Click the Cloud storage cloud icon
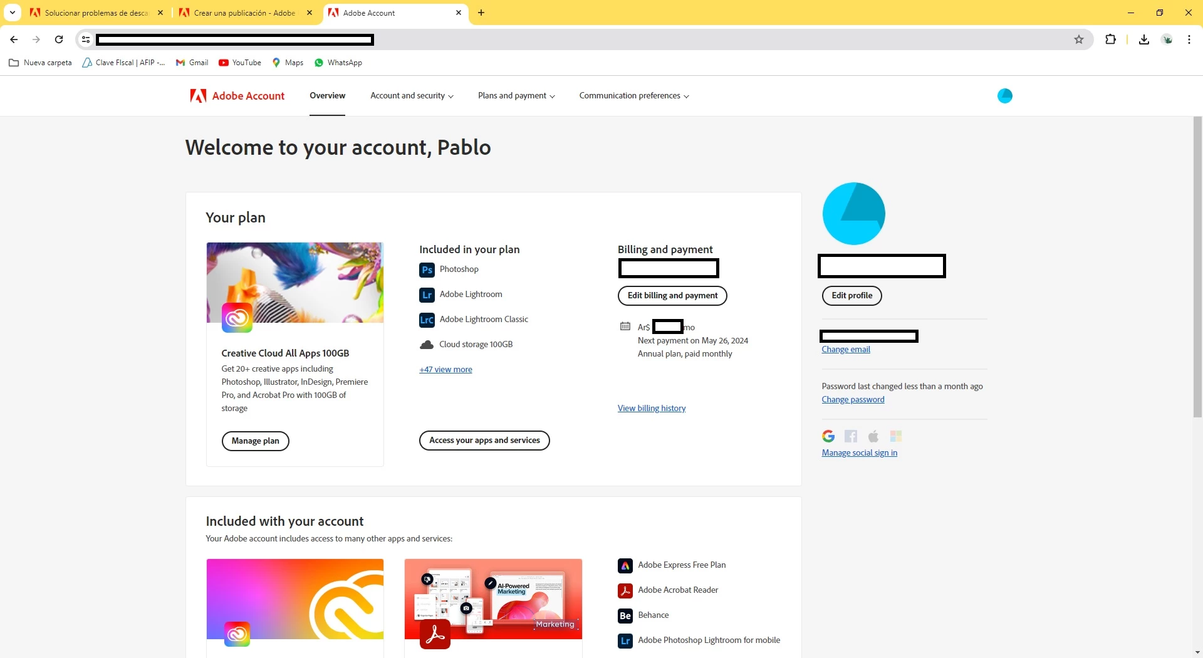The height and width of the screenshot is (658, 1203). pyautogui.click(x=427, y=345)
